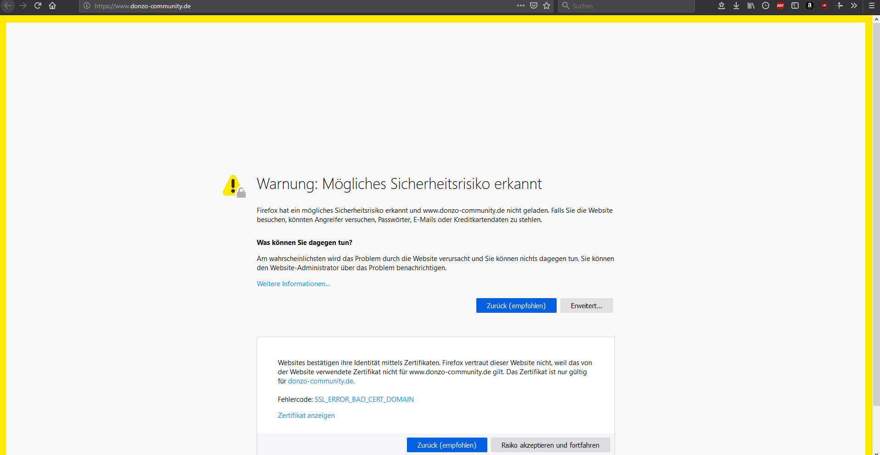Open site information icon in address bar

[x=87, y=6]
